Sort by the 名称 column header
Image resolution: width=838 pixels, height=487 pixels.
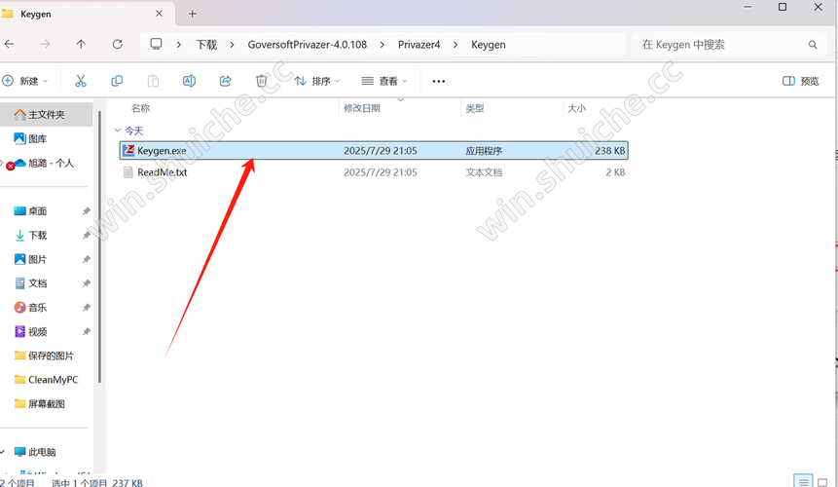(141, 108)
